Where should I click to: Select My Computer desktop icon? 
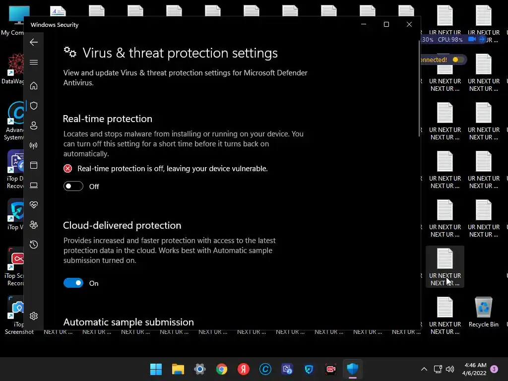click(13, 20)
